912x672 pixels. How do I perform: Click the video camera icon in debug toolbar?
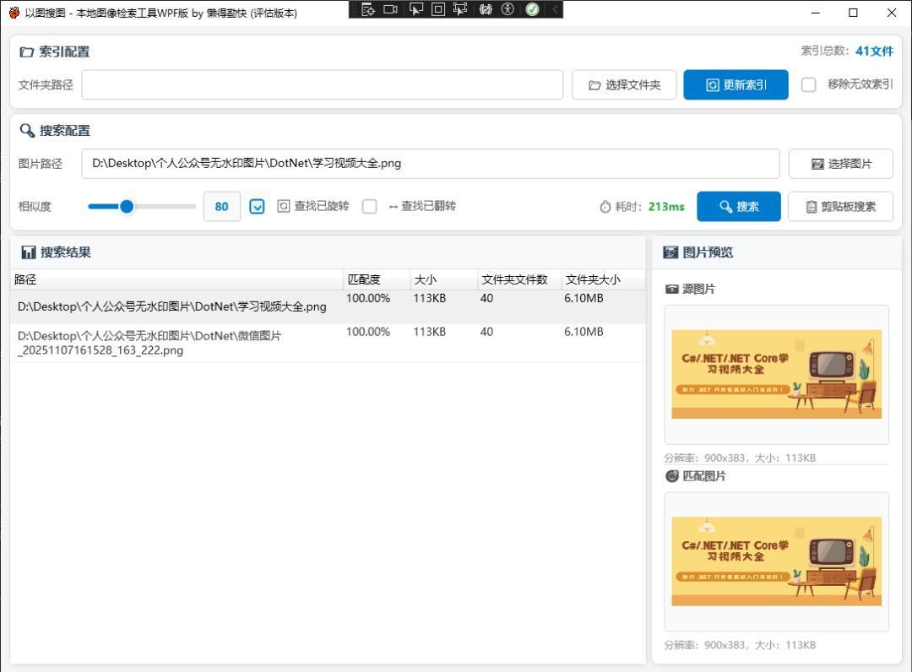click(x=391, y=9)
